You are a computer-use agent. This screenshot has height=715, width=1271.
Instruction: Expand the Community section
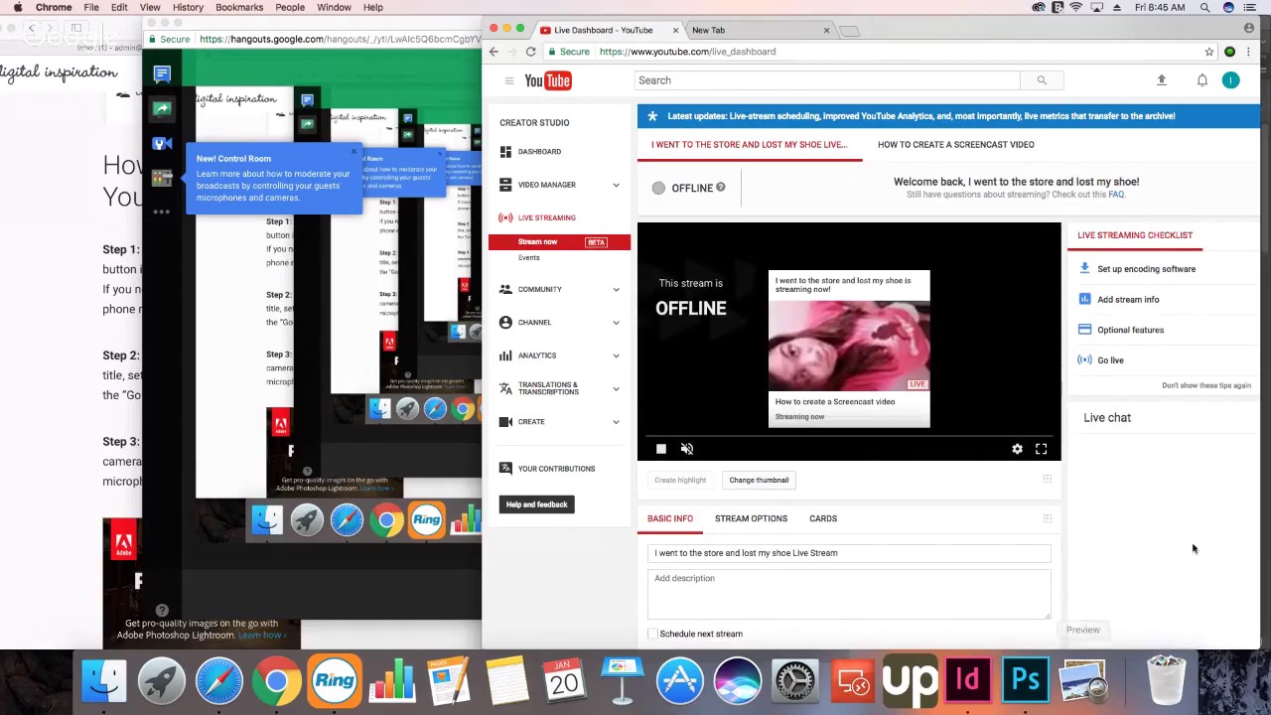pos(616,290)
